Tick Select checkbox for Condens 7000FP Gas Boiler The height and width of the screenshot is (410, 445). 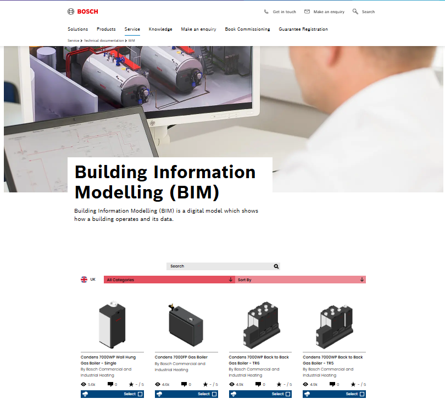[x=214, y=394]
